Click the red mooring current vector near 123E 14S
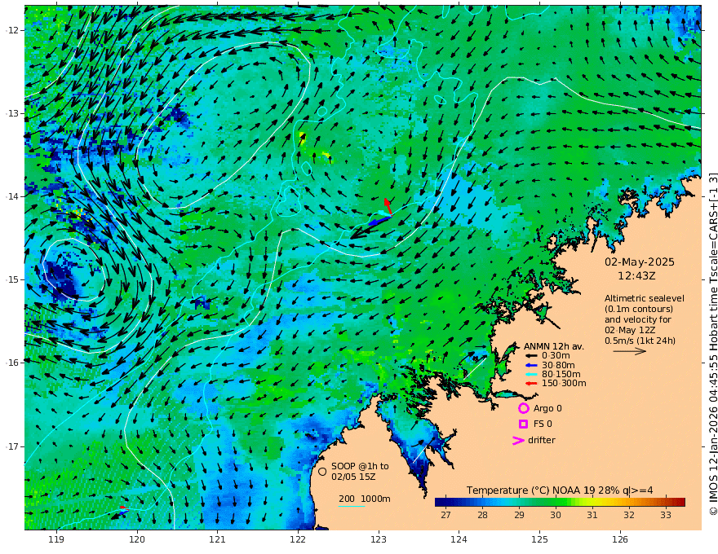Screen dimensions: 718x554 point(388,206)
